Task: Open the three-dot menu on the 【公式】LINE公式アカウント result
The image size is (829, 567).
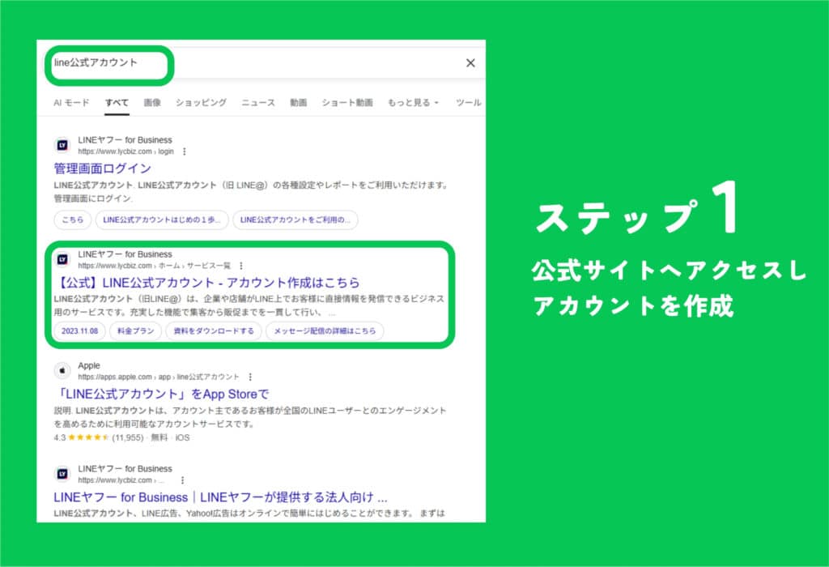Action: pos(240,266)
